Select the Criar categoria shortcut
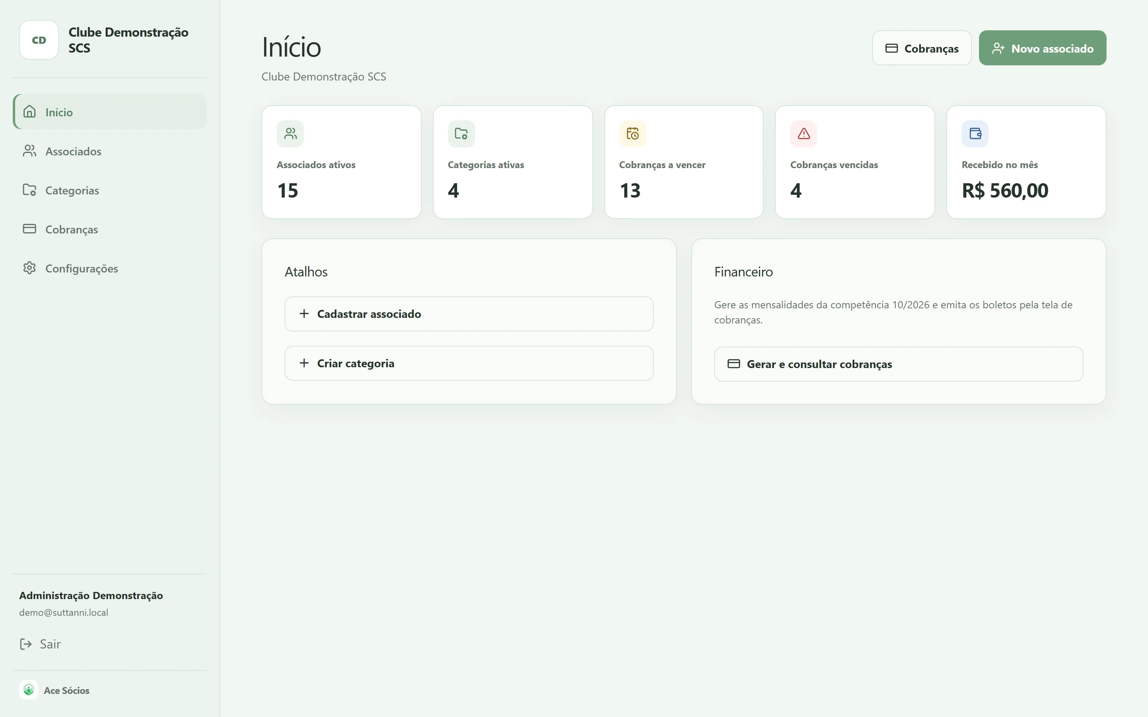The image size is (1148, 717). click(x=469, y=363)
